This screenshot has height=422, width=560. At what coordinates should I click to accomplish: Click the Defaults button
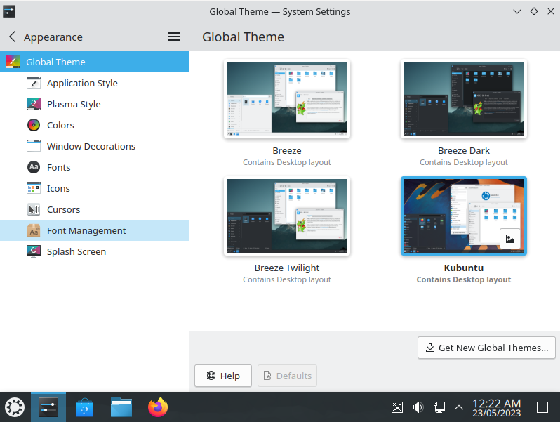pos(287,376)
